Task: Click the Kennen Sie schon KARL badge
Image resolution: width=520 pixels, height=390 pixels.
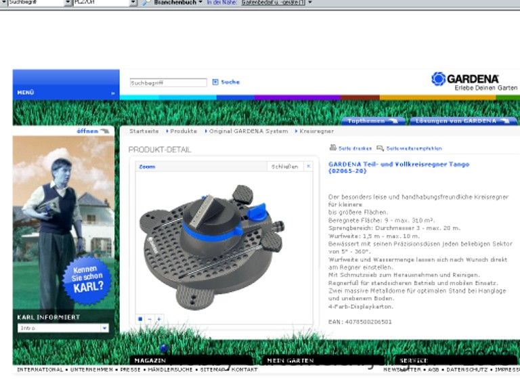Action: coord(87,280)
